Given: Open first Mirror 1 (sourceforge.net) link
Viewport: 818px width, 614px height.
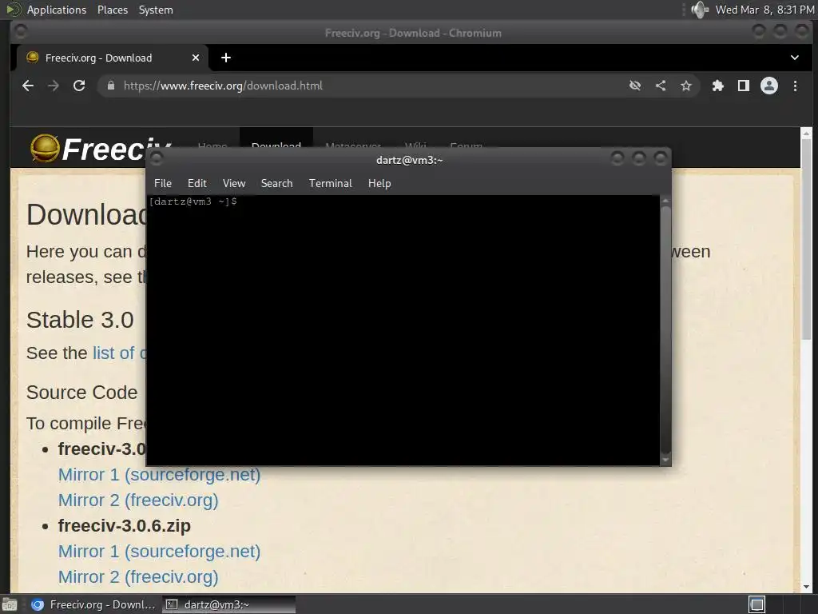Looking at the screenshot, I should click(x=159, y=475).
